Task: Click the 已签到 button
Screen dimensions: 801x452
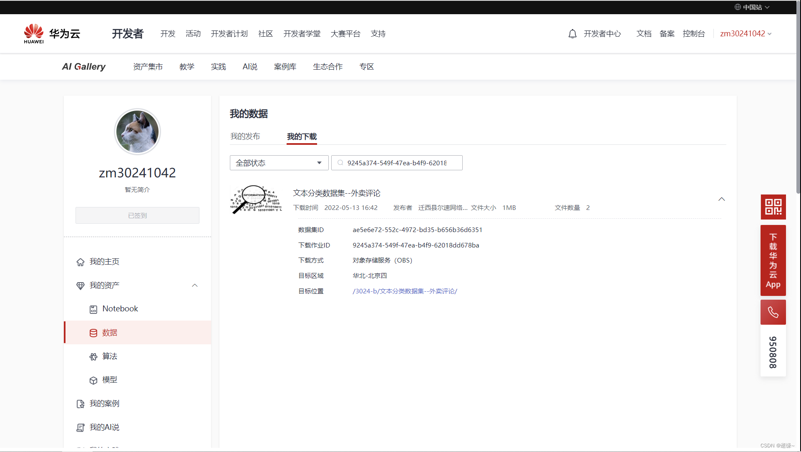Action: click(x=137, y=215)
